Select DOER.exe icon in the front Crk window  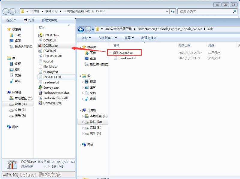pyautogui.click(x=115, y=53)
